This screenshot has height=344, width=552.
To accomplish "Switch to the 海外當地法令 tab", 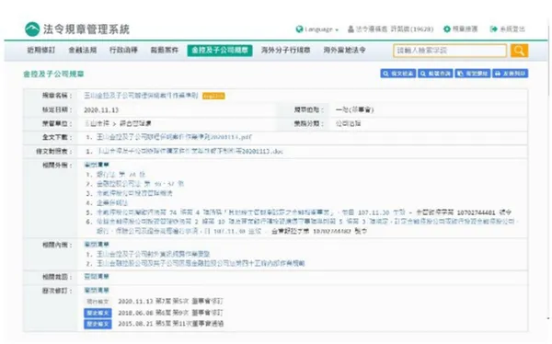I will coord(344,50).
